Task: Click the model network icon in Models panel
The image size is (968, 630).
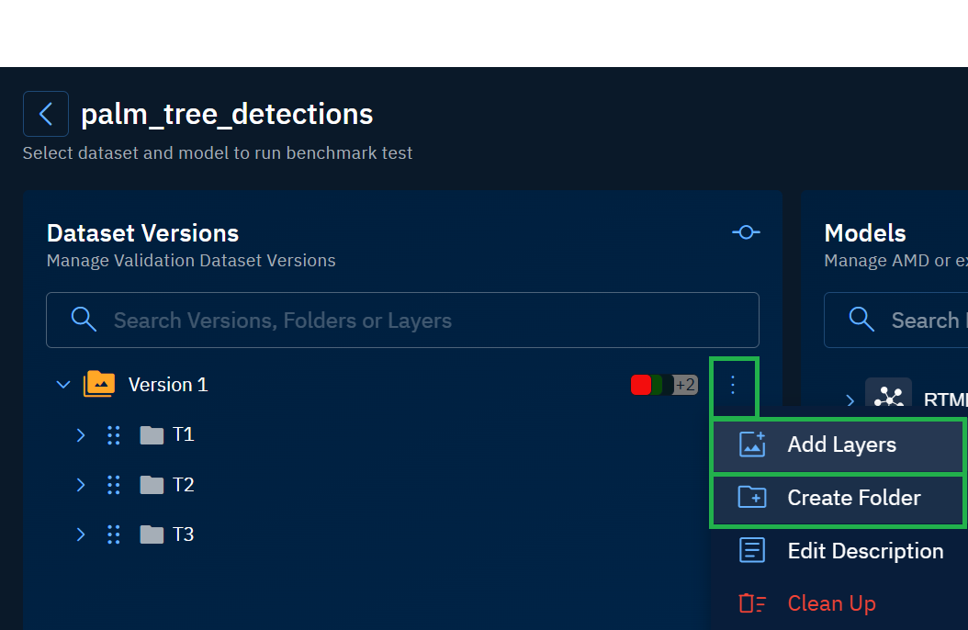Action: [888, 396]
